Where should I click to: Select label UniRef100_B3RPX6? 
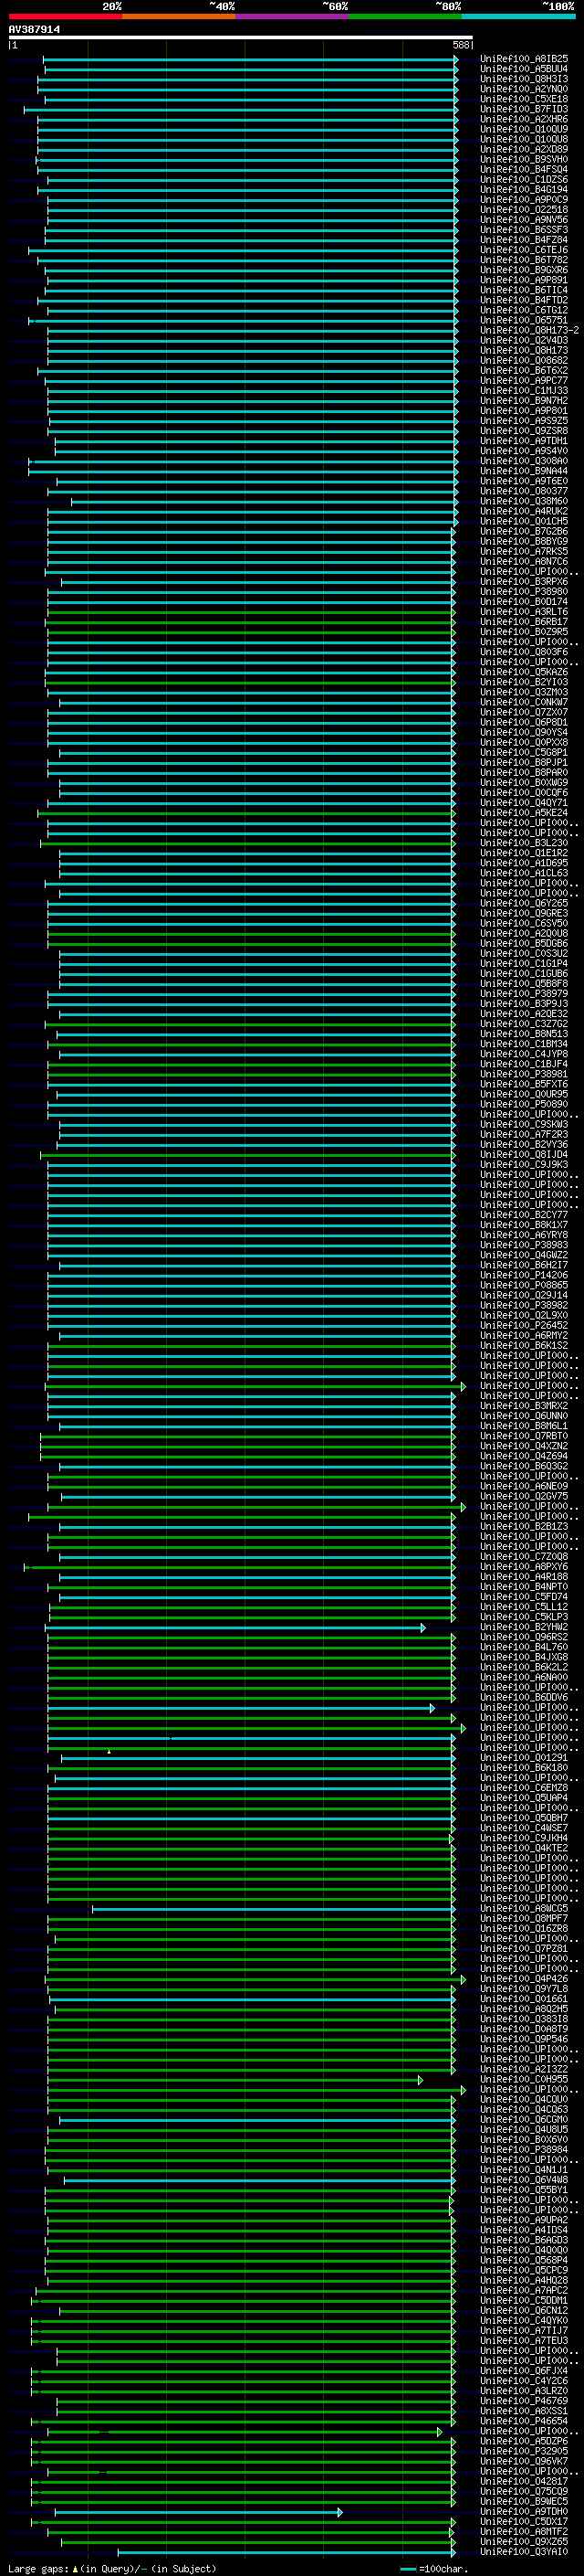pyautogui.click(x=523, y=581)
